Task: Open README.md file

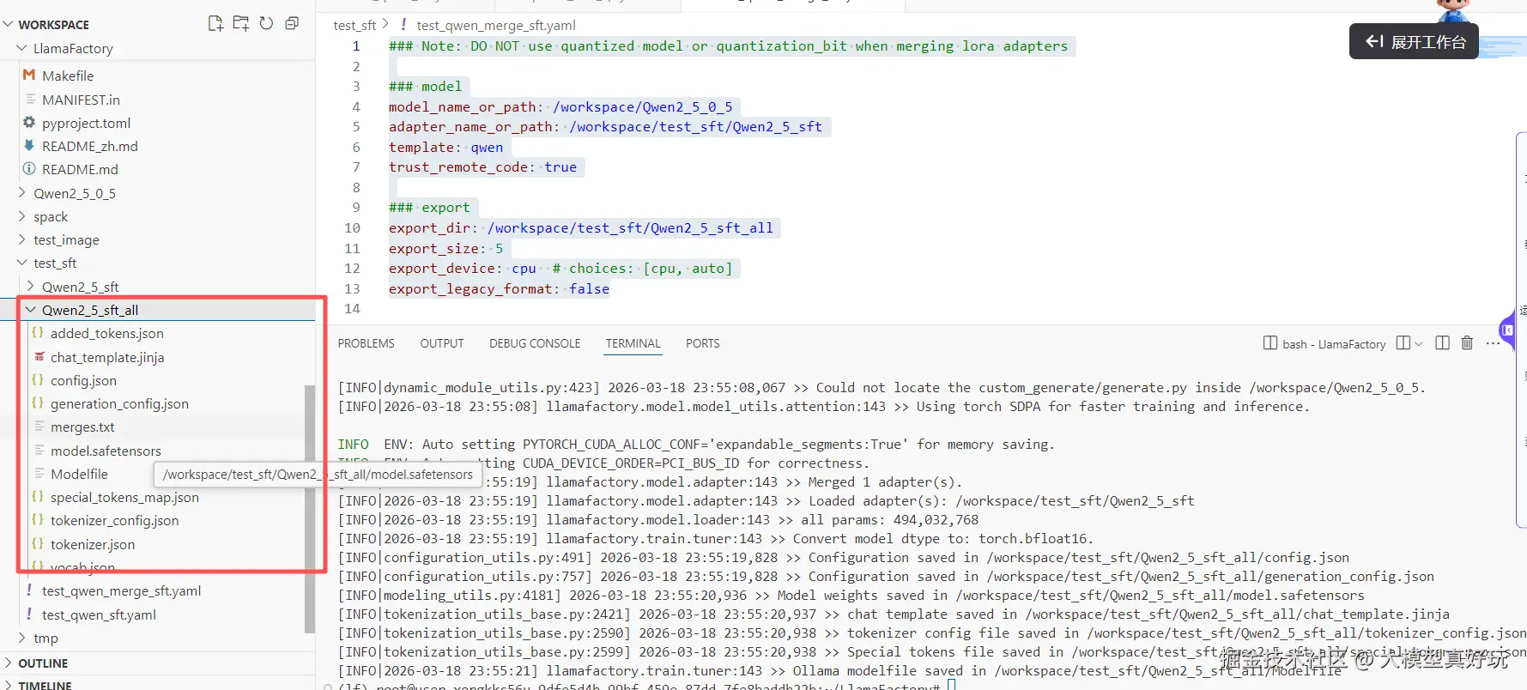Action: (x=80, y=169)
